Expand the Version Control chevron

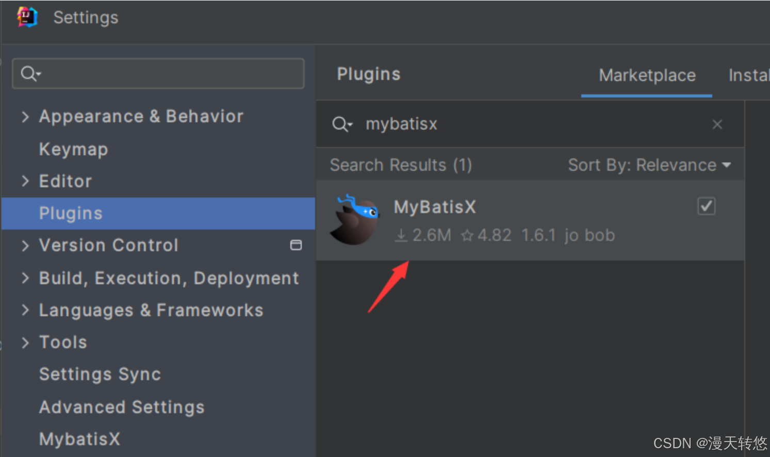(25, 246)
